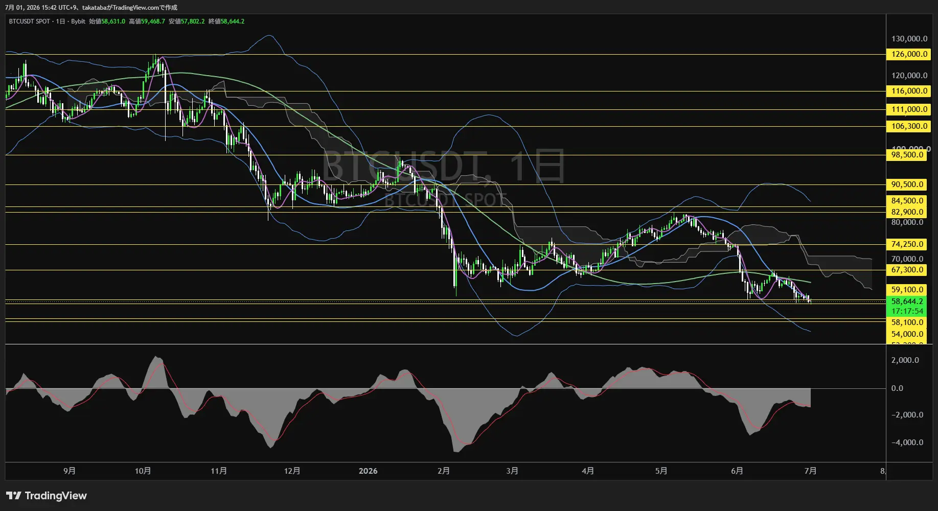938x511 pixels.
Task: Click the 58,100.0 yellow price label
Action: 907,322
